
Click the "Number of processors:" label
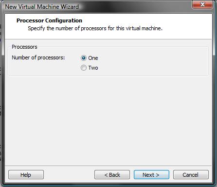coord(38,57)
